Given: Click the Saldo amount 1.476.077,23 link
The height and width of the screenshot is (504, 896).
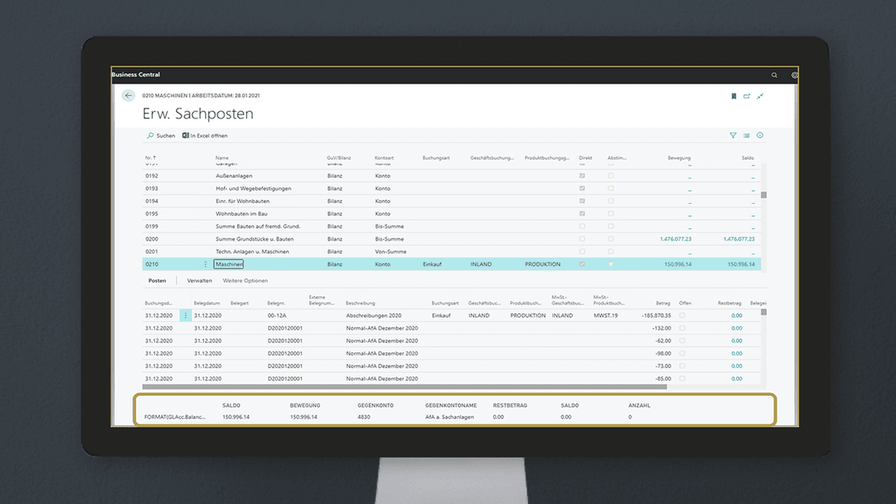Looking at the screenshot, I should coord(739,239).
